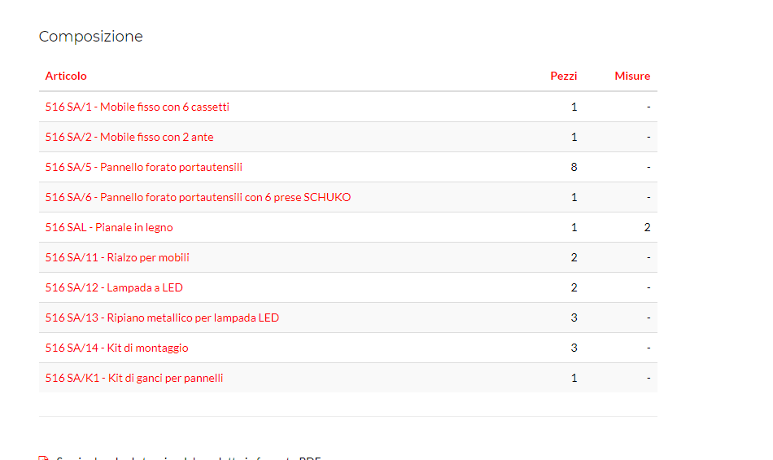
Task: Open 516 SA/2 Mobile fisso con 2 ante
Action: pyautogui.click(x=129, y=137)
